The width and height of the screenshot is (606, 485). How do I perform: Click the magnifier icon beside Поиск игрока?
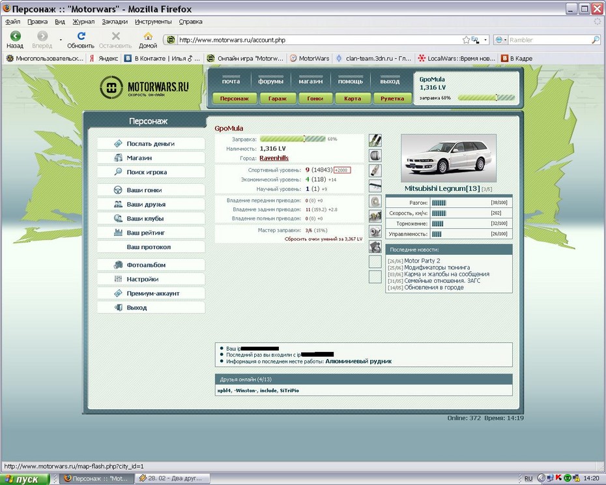(x=118, y=171)
